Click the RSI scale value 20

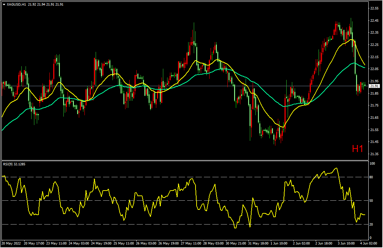coord(371,224)
